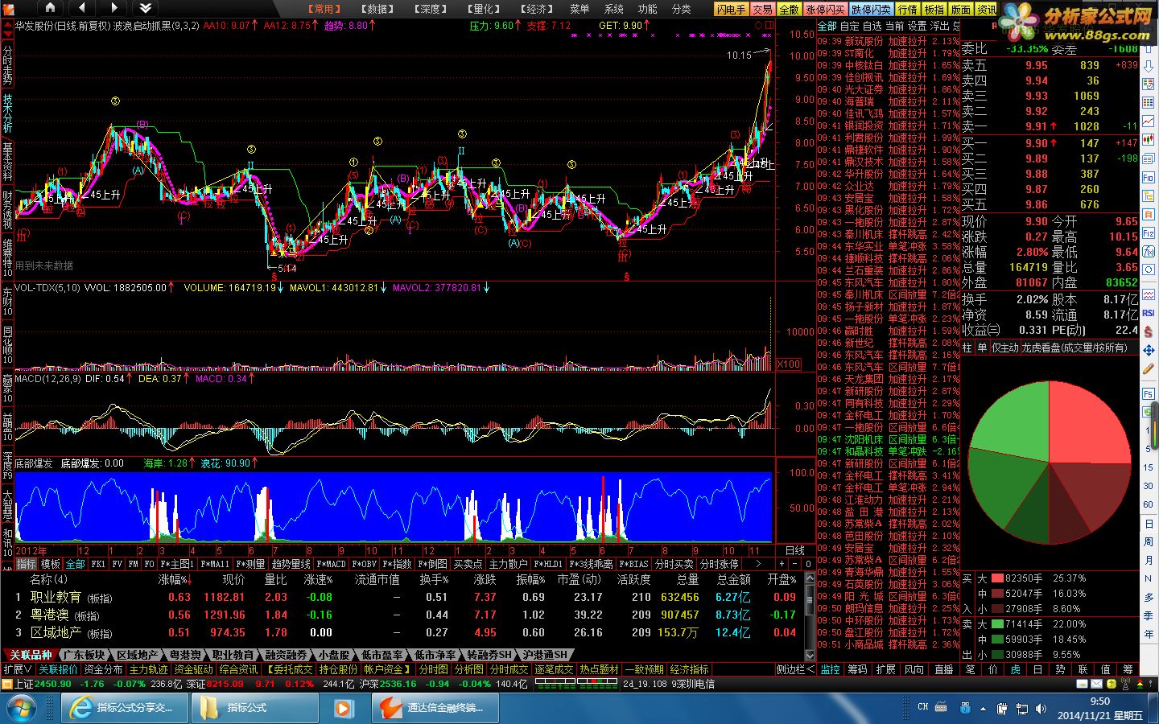Expand the 扩展∨ dropdown
1159x724 pixels.
(x=18, y=669)
